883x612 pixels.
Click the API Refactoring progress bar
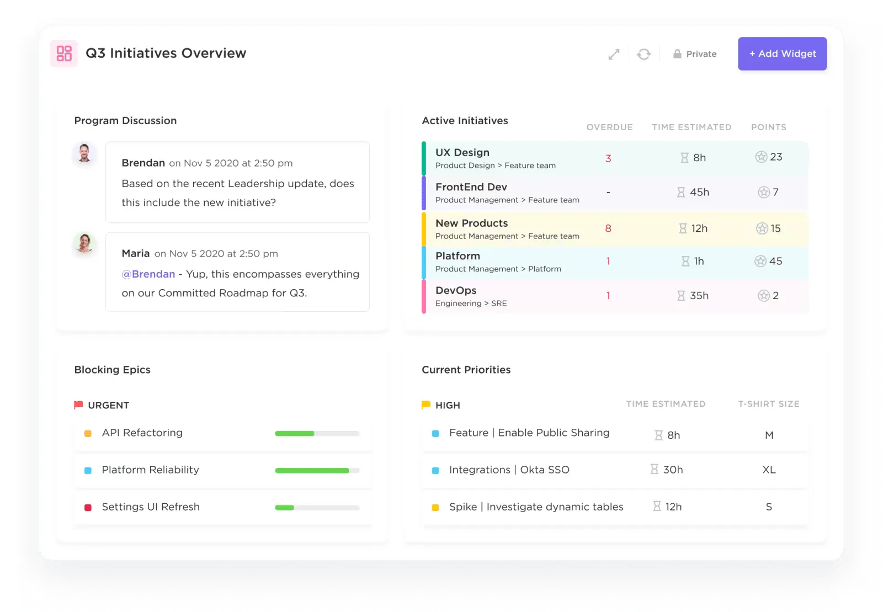pyautogui.click(x=317, y=434)
